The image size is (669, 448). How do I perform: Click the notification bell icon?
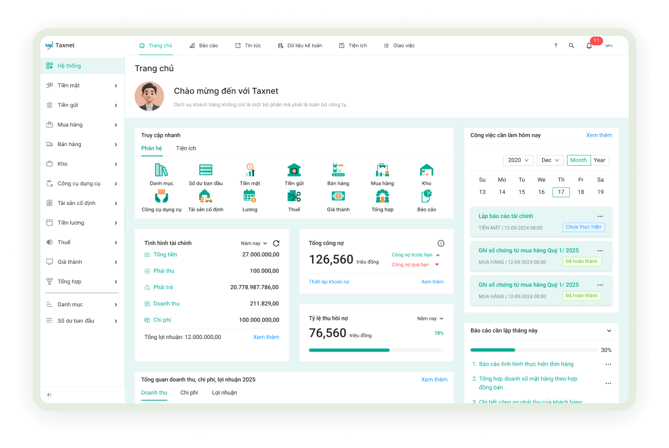pos(589,46)
